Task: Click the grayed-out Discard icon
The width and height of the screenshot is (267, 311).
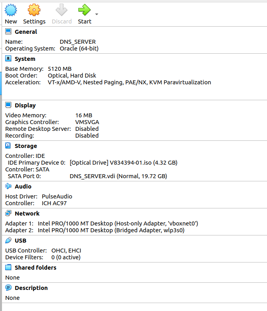Action: tap(61, 10)
